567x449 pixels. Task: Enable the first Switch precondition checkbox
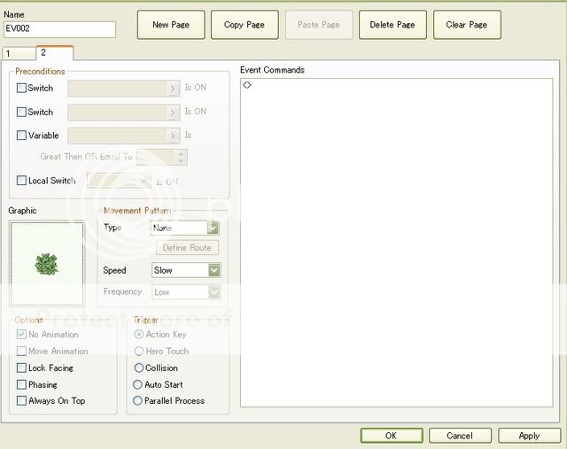click(22, 89)
